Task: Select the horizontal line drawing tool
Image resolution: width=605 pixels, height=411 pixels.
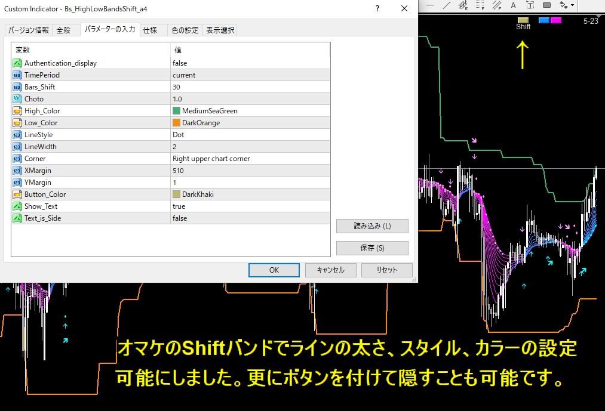Action: point(430,5)
